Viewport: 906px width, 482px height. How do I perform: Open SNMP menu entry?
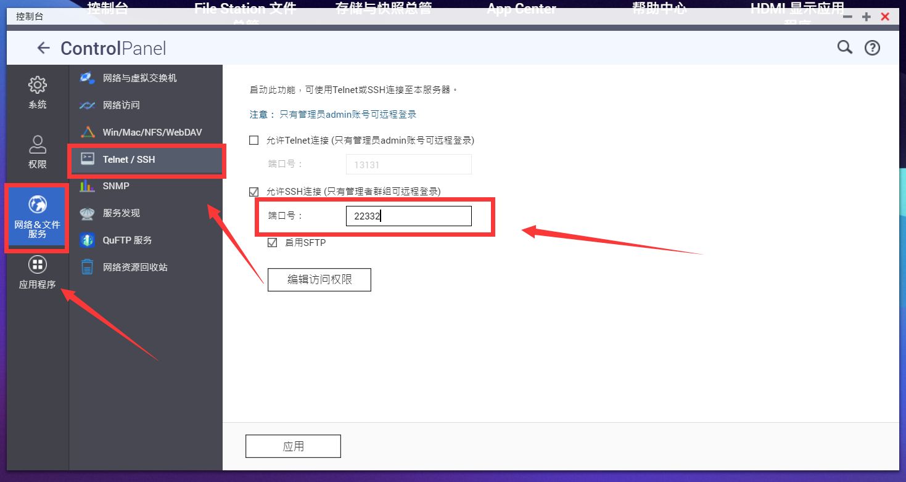146,186
